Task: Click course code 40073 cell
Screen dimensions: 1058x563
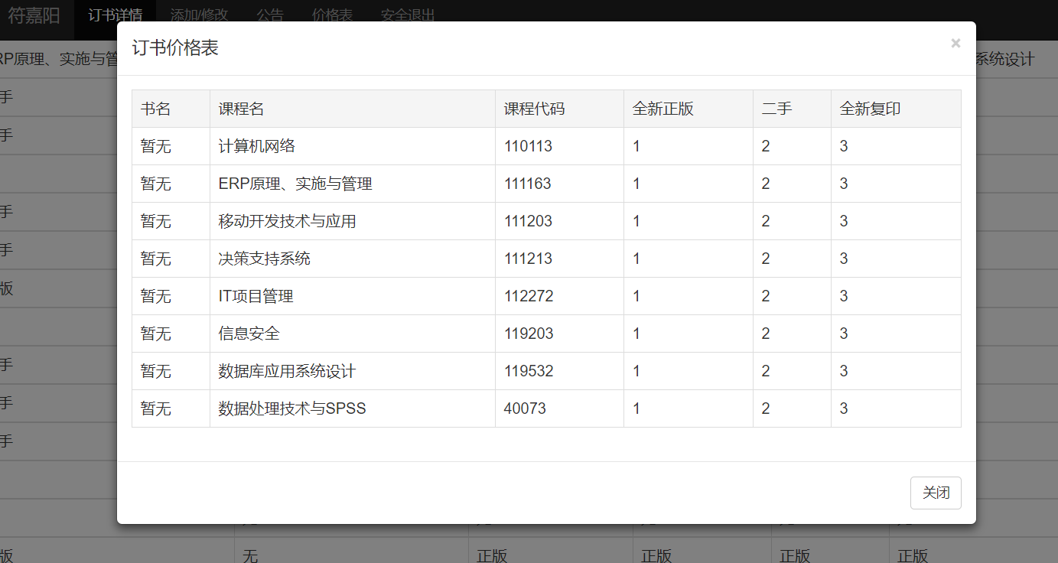Action: 525,408
